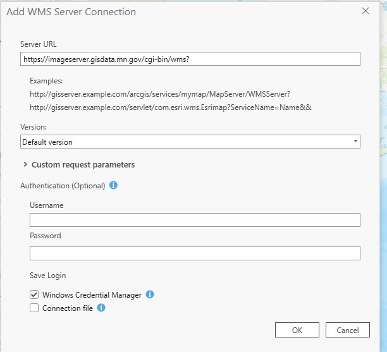This screenshot has width=387, height=352.
Task: Expand Custom request parameters section
Action: coord(25,164)
